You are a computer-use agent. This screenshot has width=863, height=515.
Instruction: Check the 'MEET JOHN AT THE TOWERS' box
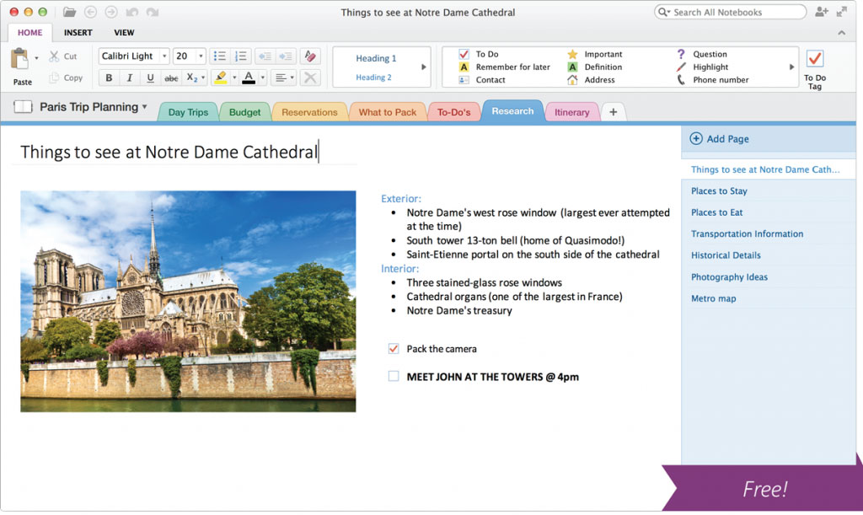coord(394,377)
